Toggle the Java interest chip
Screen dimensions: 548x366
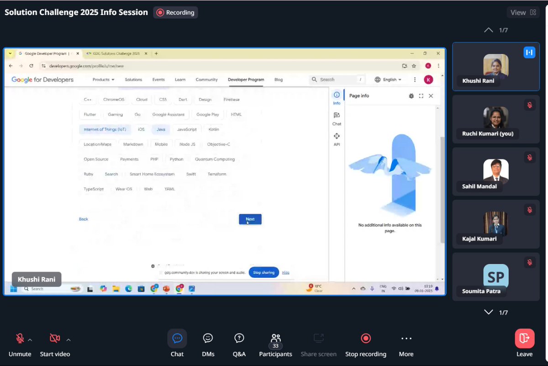[161, 129]
